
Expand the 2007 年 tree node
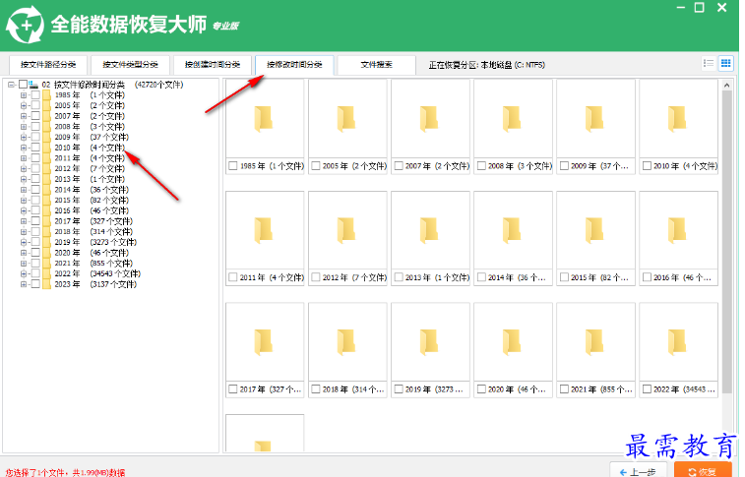coord(24,116)
